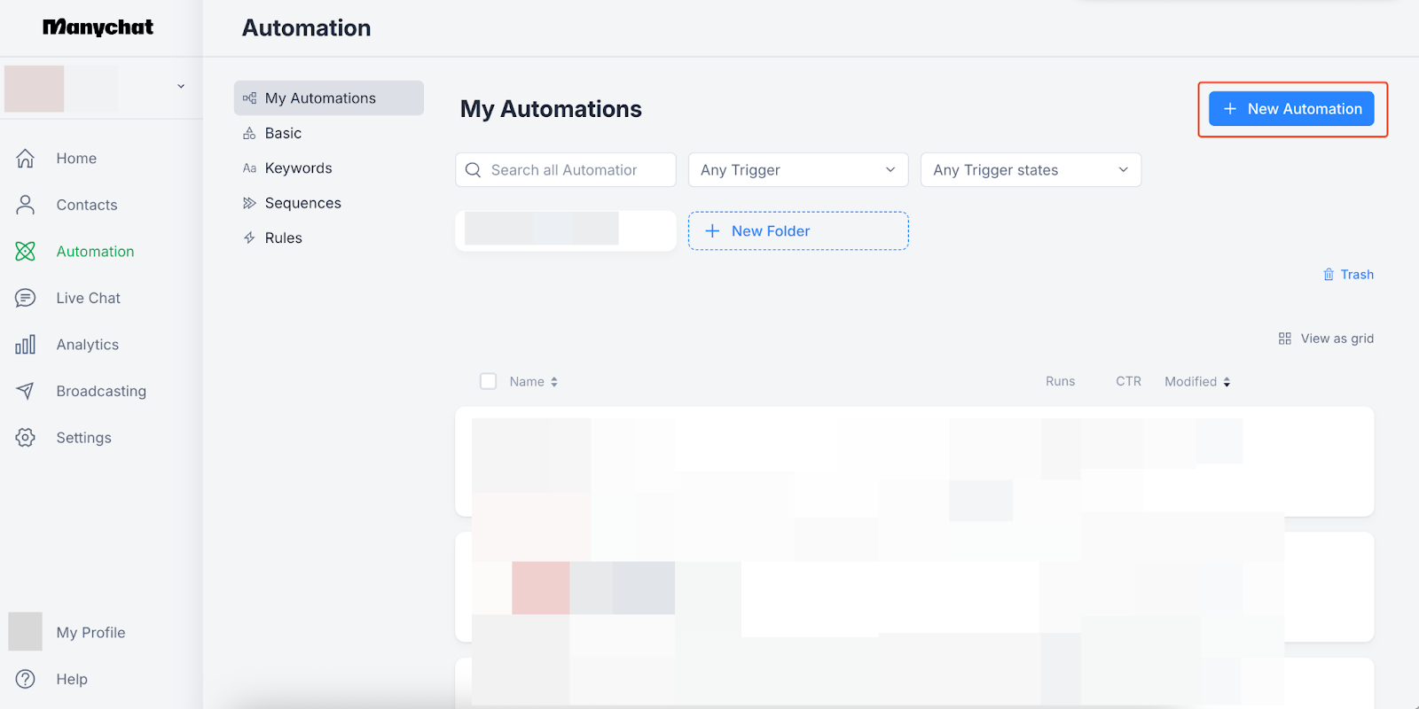Focus the Search all Automations field
Image resolution: width=1419 pixels, height=709 pixels.
pos(576,170)
